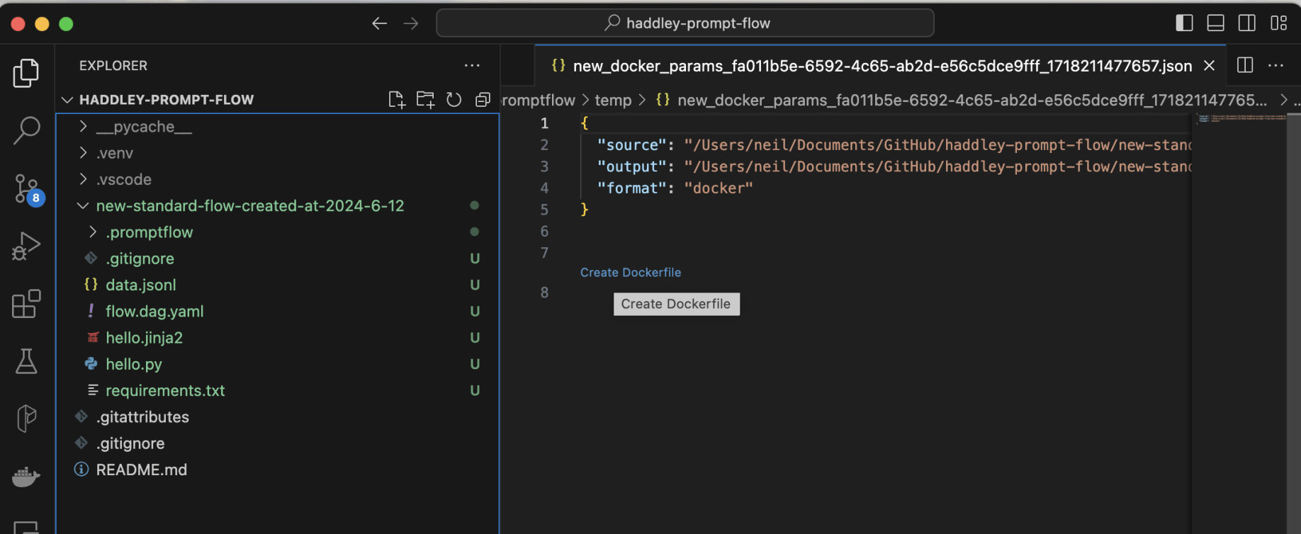This screenshot has width=1301, height=534.
Task: Refresh the Explorer file tree
Action: (x=454, y=100)
